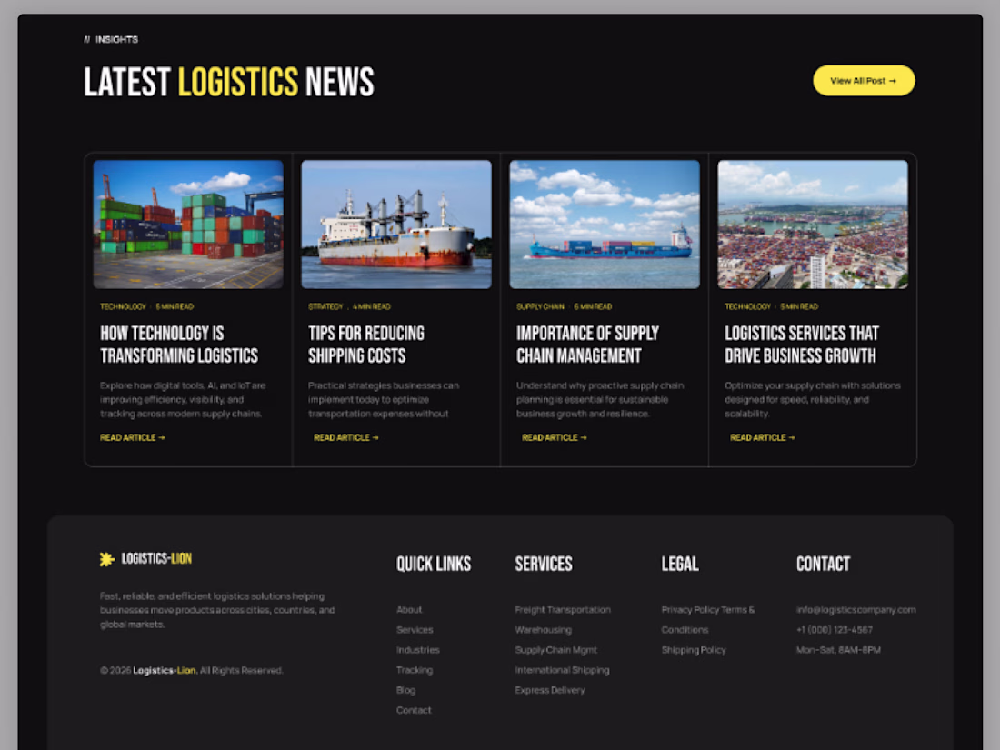Open 'Importance of Supply Chain Management' title
The height and width of the screenshot is (750, 1000).
[x=587, y=345]
